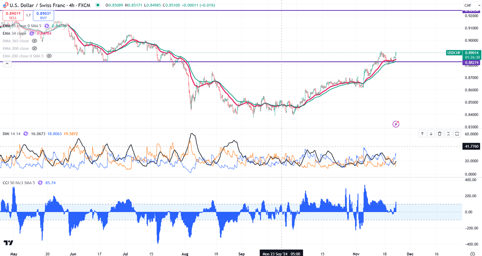Click the EMA 34 value 0.84784
Viewport: 482px width, 256px height.
pyautogui.click(x=44, y=33)
